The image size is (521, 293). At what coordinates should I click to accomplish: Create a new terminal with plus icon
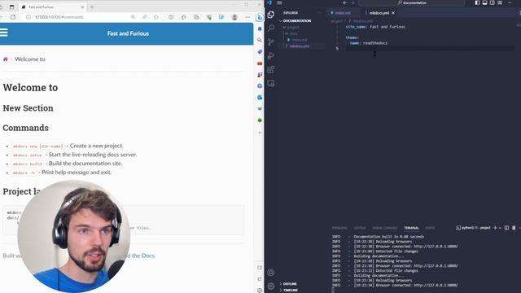(x=495, y=228)
